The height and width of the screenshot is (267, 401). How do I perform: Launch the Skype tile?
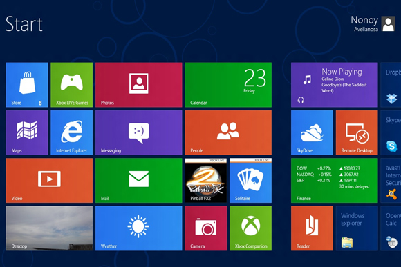[391, 132]
